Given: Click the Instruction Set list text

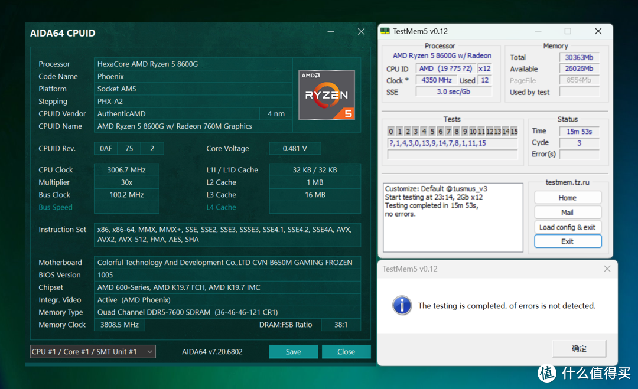Looking at the screenshot, I should coord(227,234).
